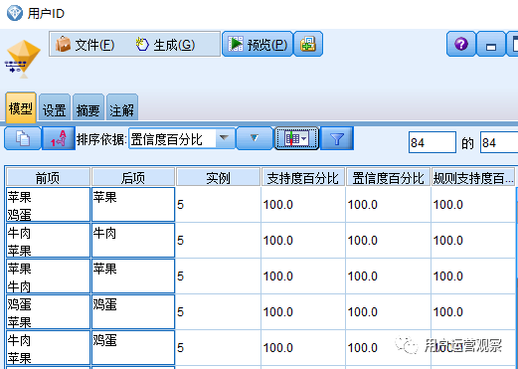The image size is (518, 369).
Task: Click the add-to-project icon next to 预览
Action: point(308,44)
